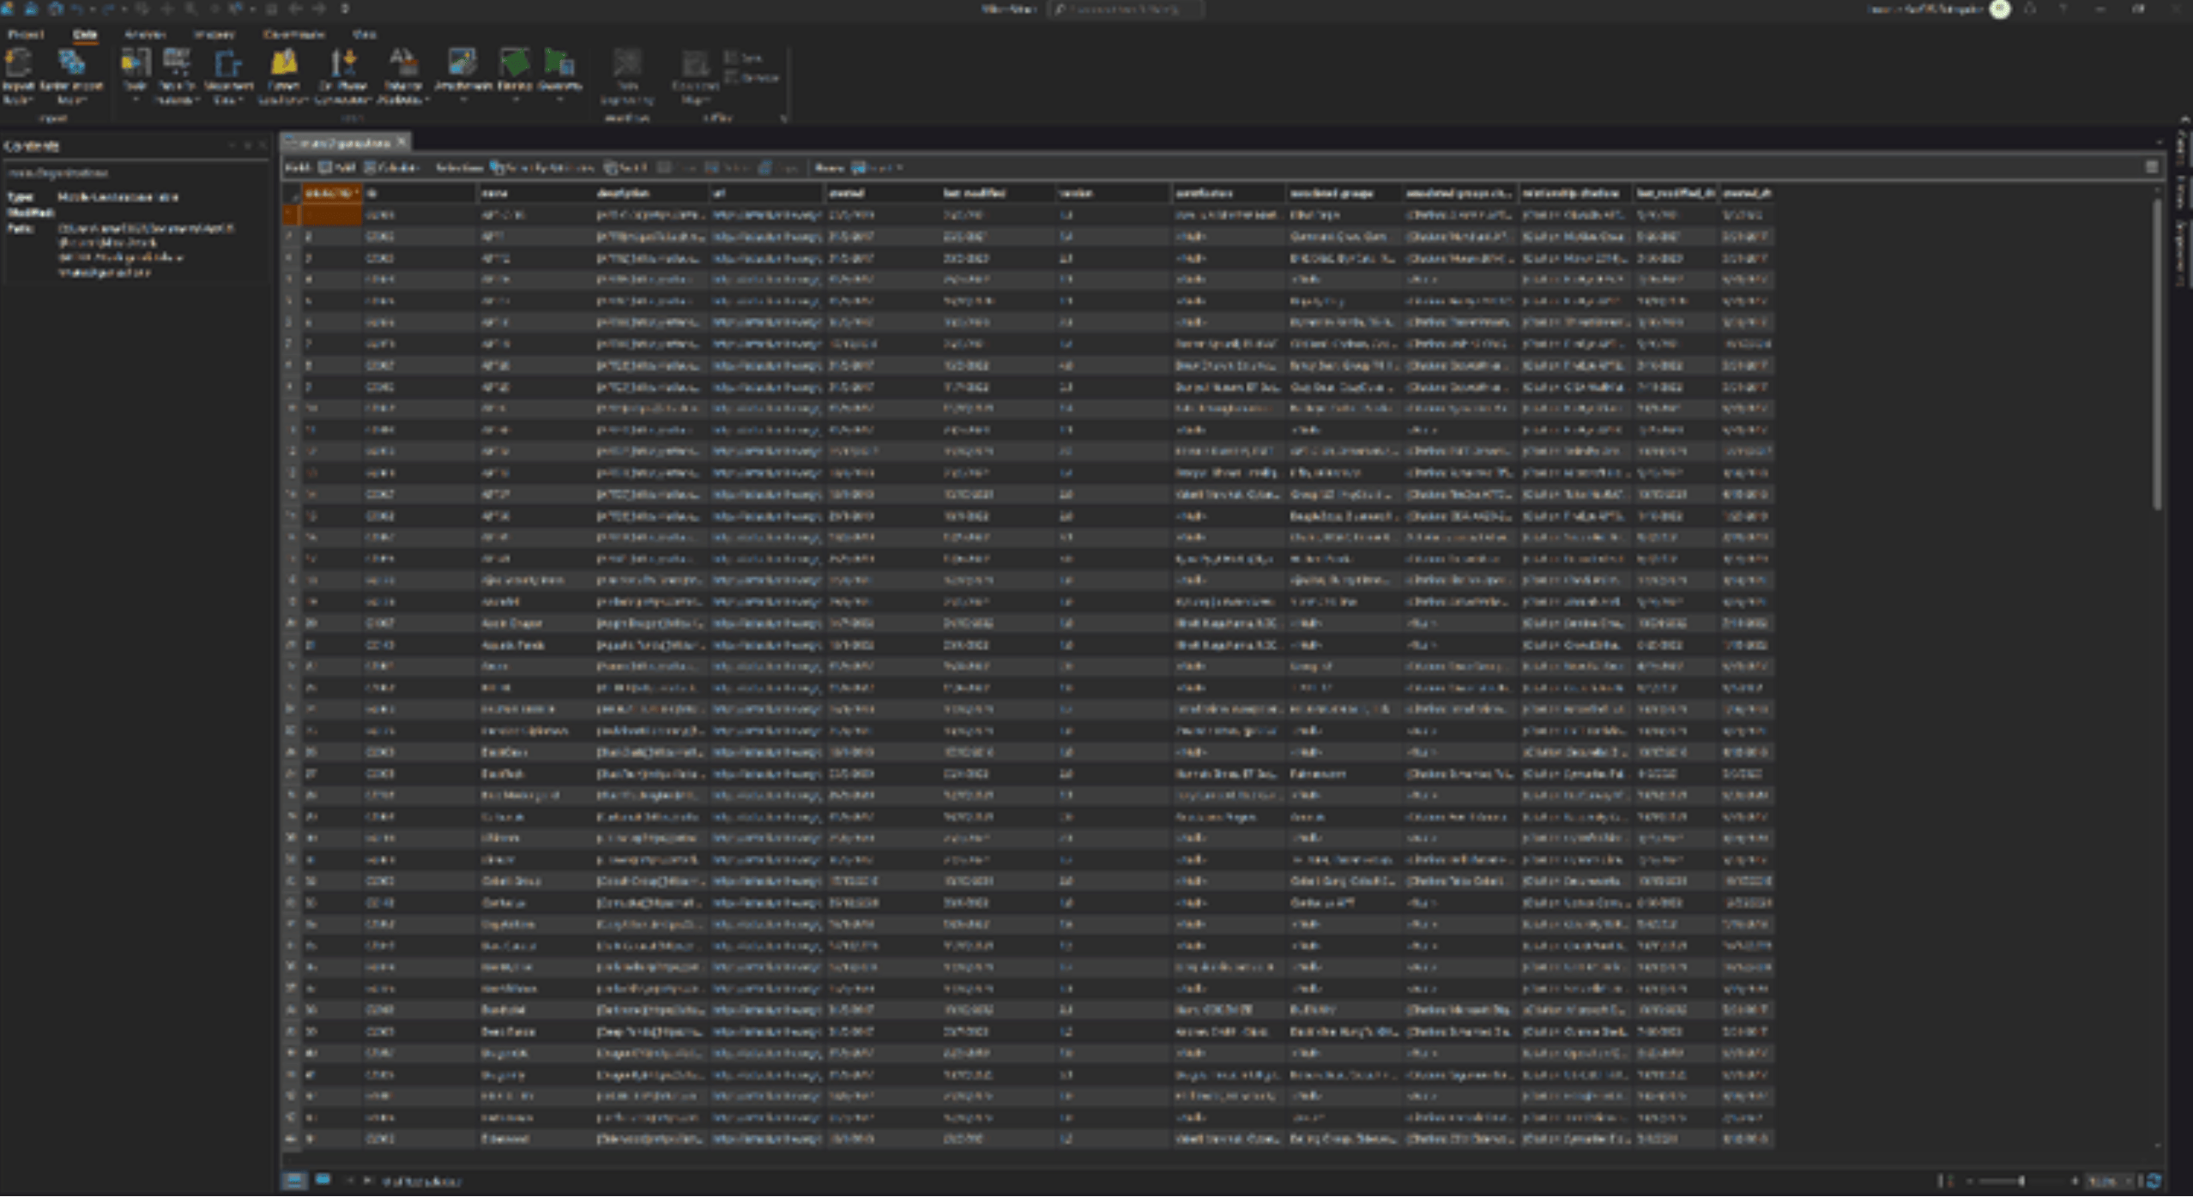This screenshot has width=2193, height=1197.
Task: Open the table options hamburger menu
Action: click(2151, 167)
